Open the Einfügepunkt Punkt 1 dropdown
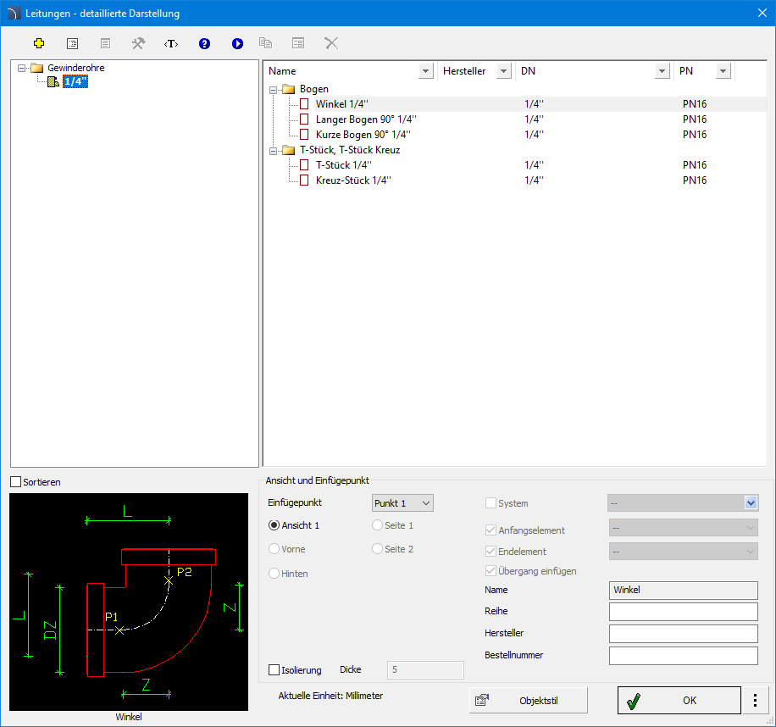Viewport: 776px width, 727px height. point(402,503)
